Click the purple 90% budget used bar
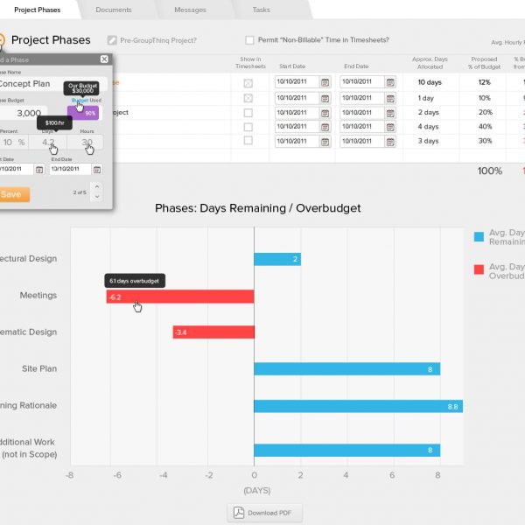 click(x=85, y=113)
